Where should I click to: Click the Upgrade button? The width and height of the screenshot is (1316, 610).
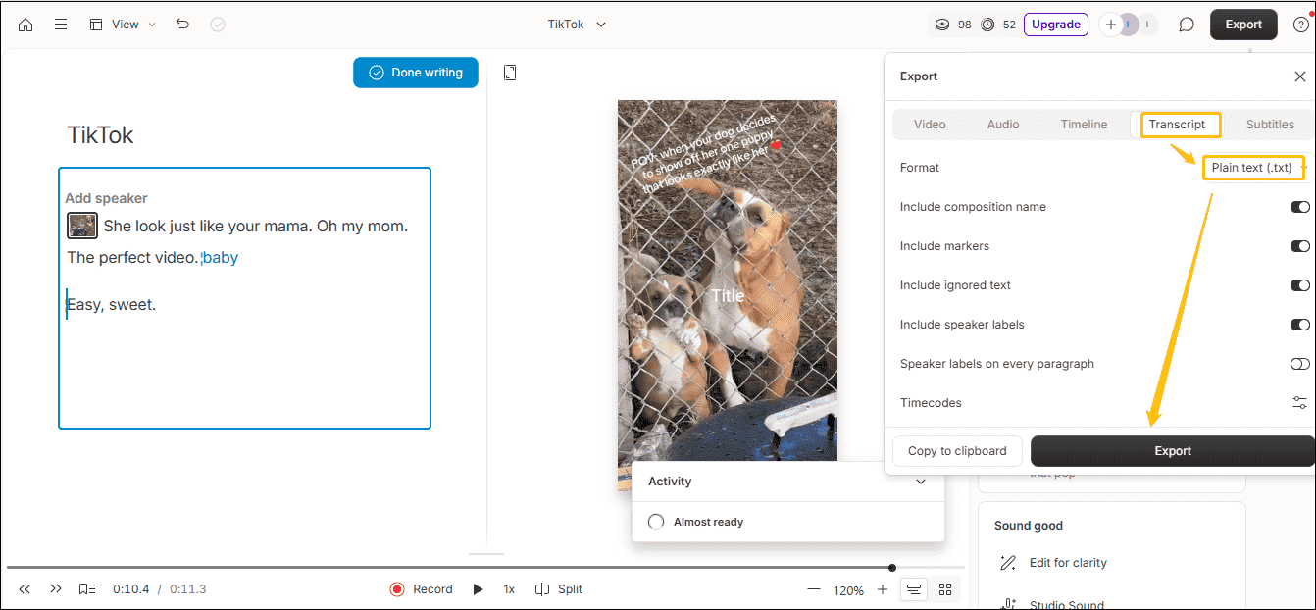[1056, 25]
